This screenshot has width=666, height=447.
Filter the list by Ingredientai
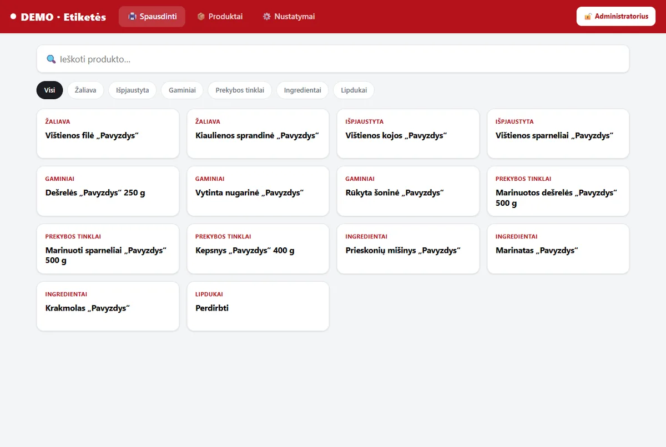click(x=302, y=90)
